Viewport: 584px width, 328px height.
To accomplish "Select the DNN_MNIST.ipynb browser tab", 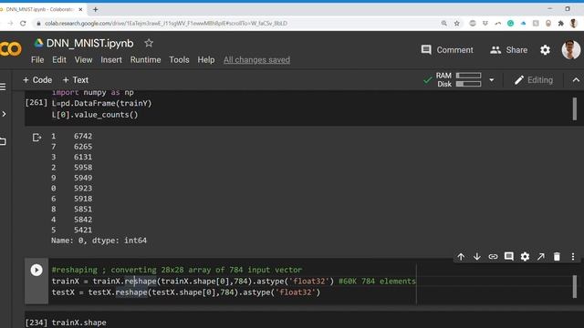I will click(x=40, y=9).
